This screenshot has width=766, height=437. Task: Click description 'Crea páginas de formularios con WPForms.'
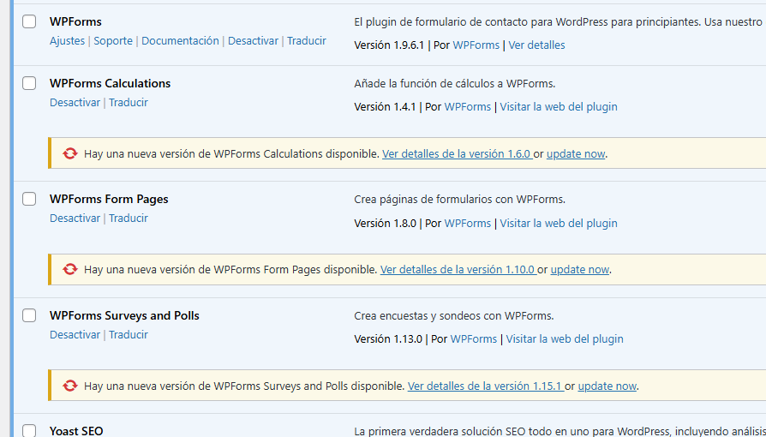460,200
